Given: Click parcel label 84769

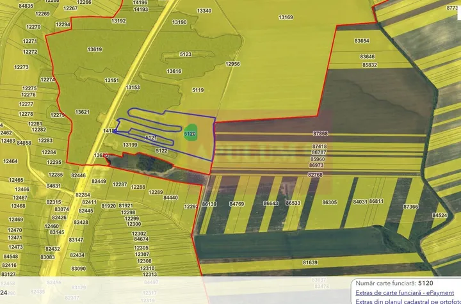Looking at the screenshot, I should coord(236,204).
